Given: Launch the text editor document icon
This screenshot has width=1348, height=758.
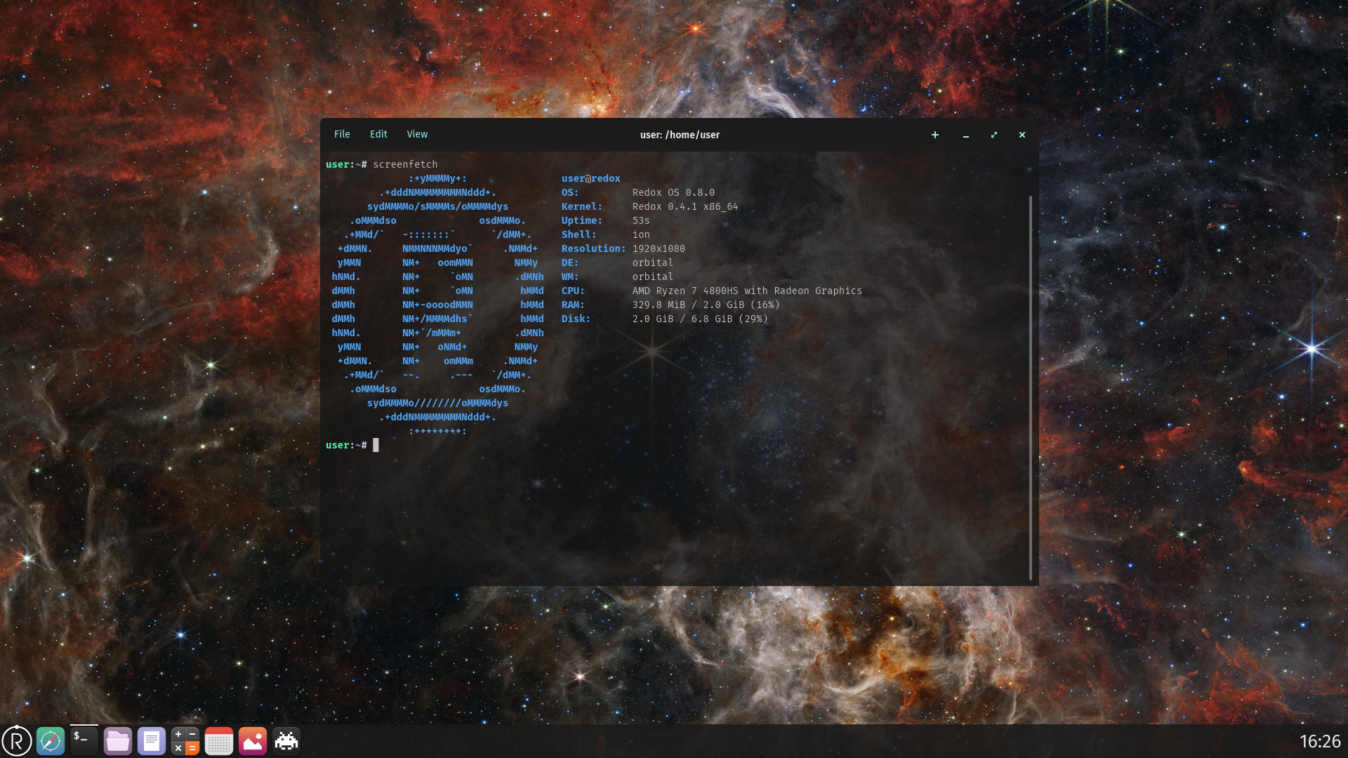Looking at the screenshot, I should pos(152,741).
